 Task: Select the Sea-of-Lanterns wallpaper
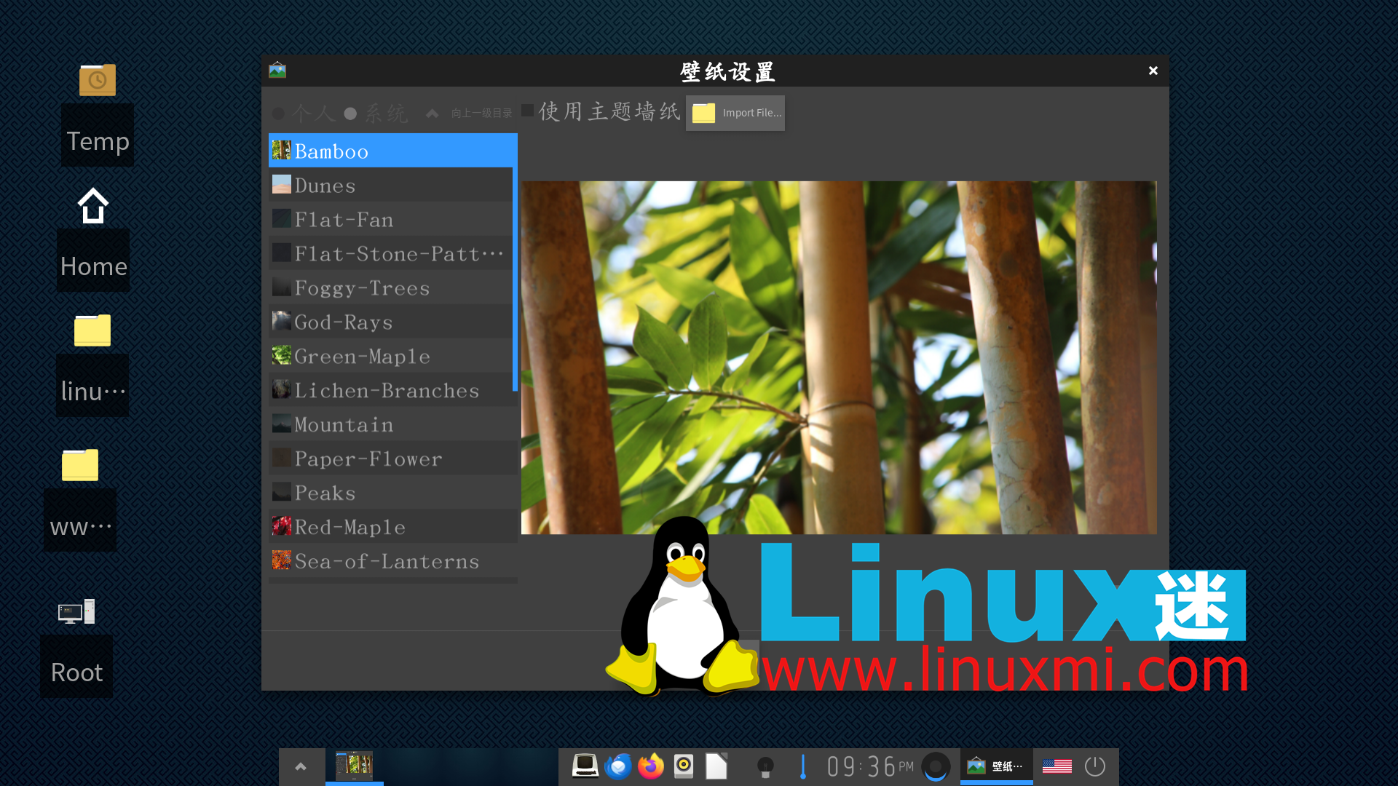[392, 561]
